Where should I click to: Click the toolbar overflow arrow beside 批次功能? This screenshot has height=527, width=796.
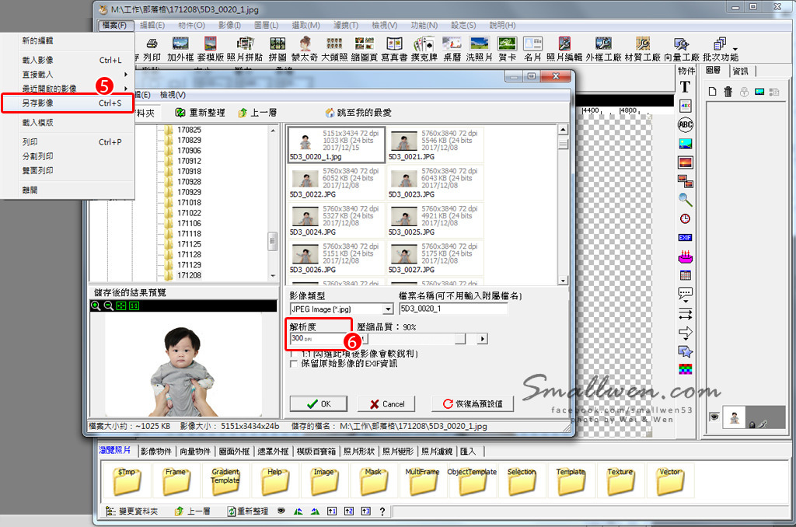pos(735,49)
